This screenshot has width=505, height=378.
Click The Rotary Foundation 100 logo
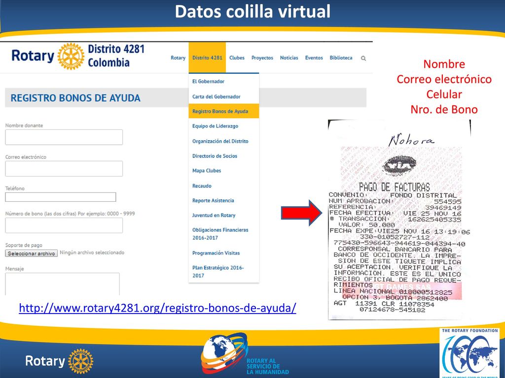tap(469, 352)
